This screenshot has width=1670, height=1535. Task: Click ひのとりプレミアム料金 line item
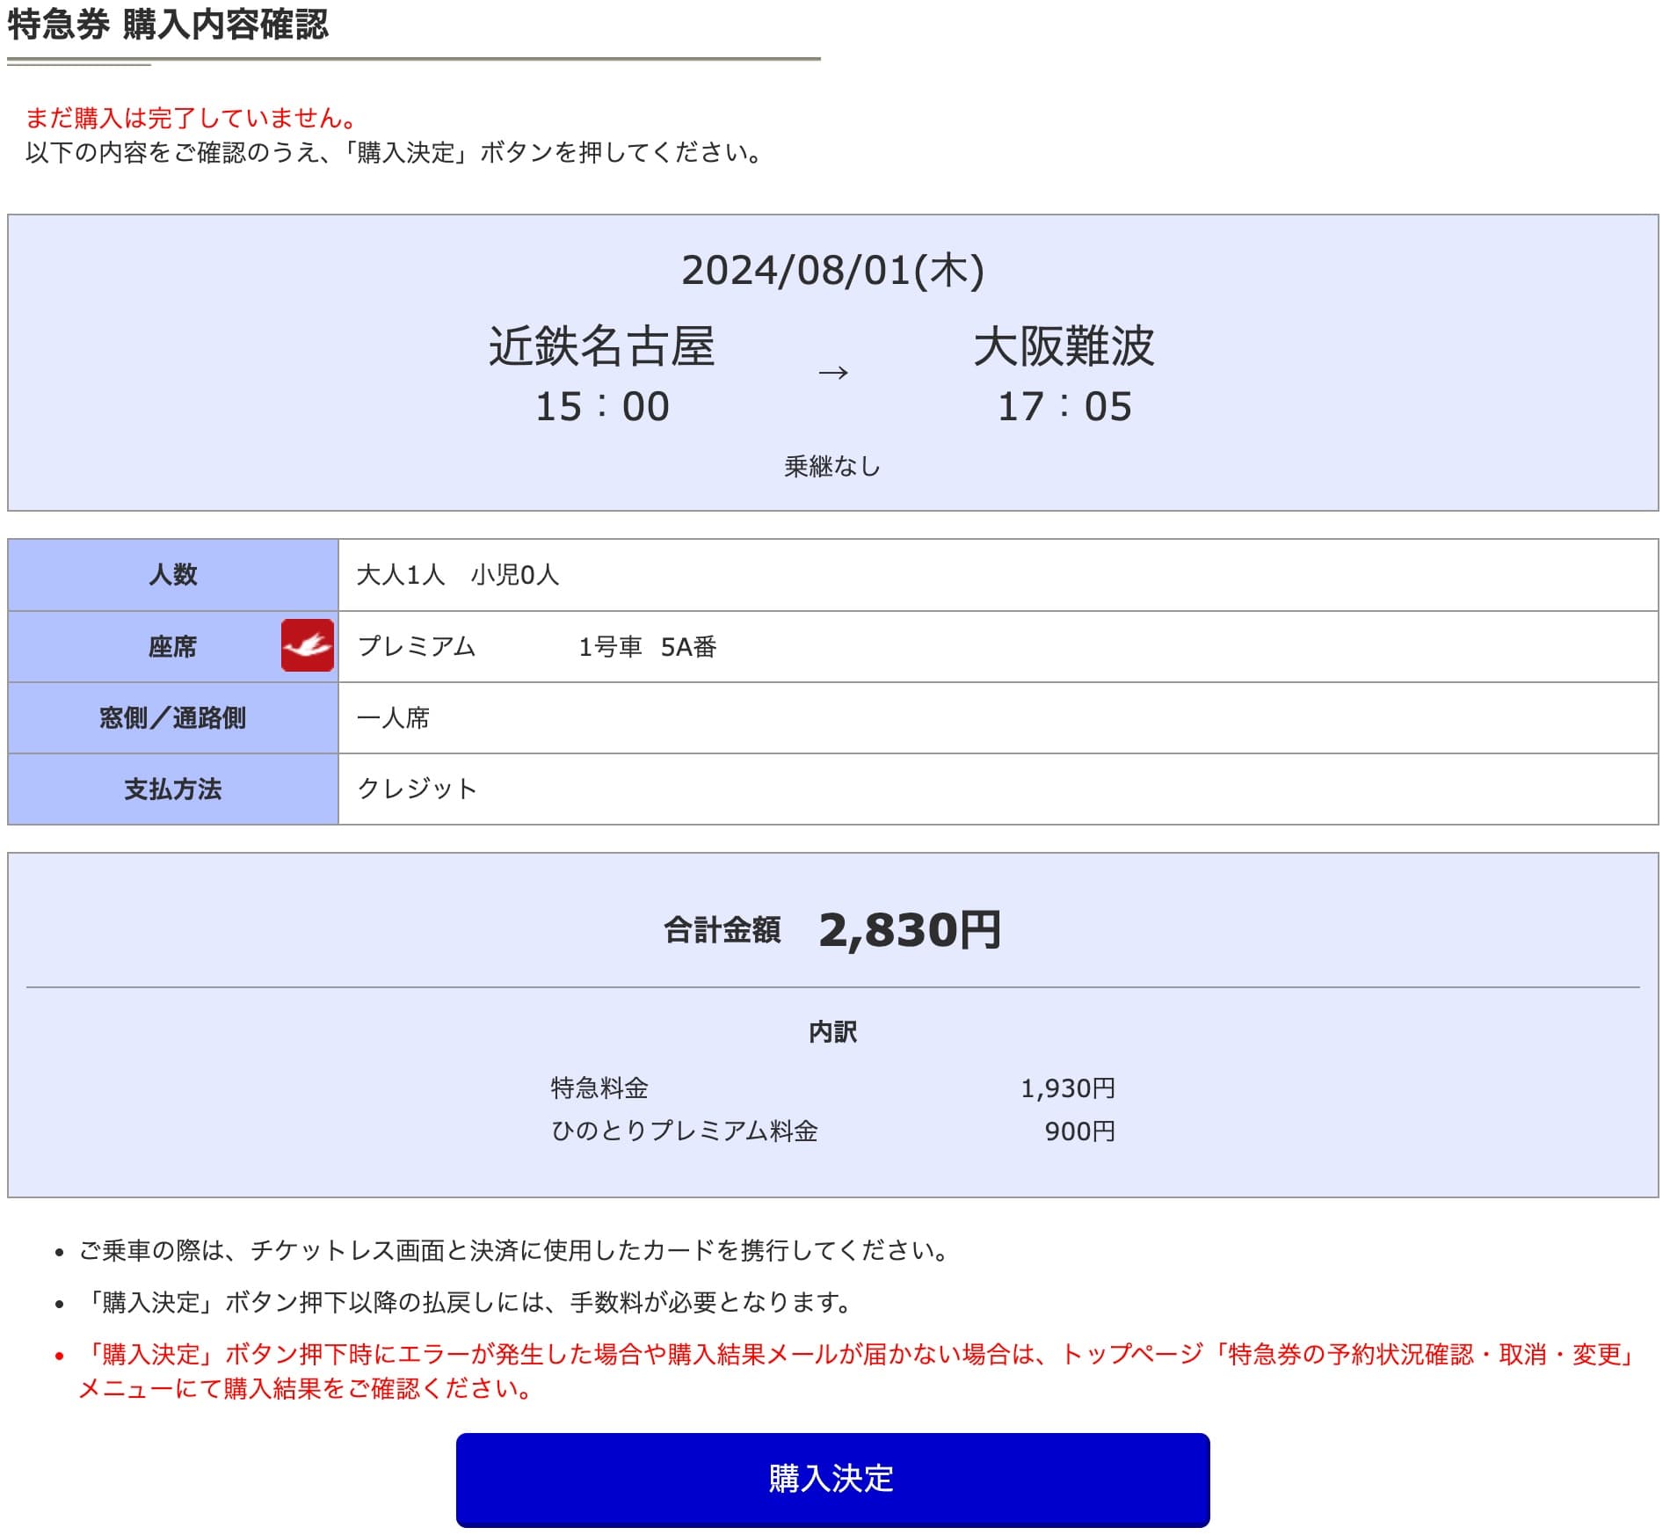685,1131
